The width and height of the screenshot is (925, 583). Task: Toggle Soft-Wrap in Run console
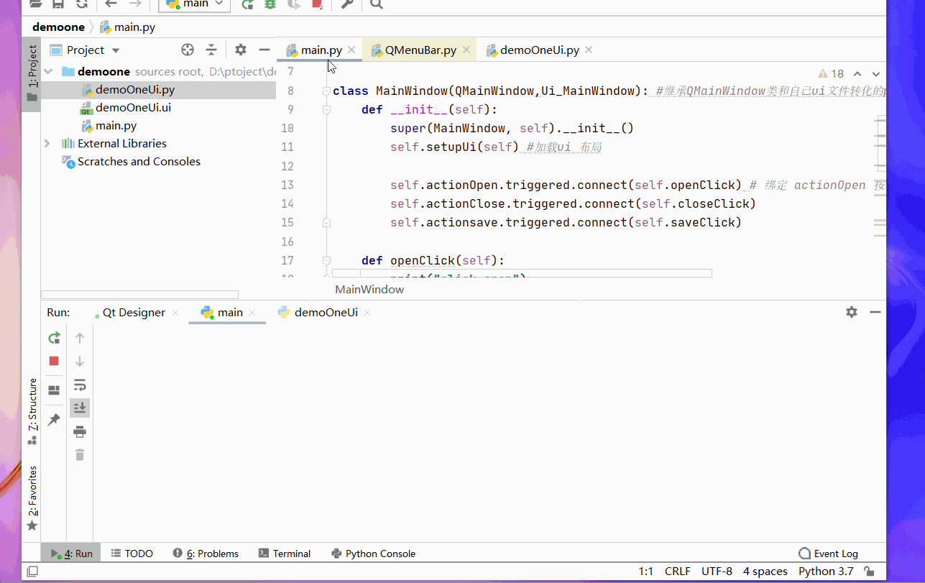point(80,385)
